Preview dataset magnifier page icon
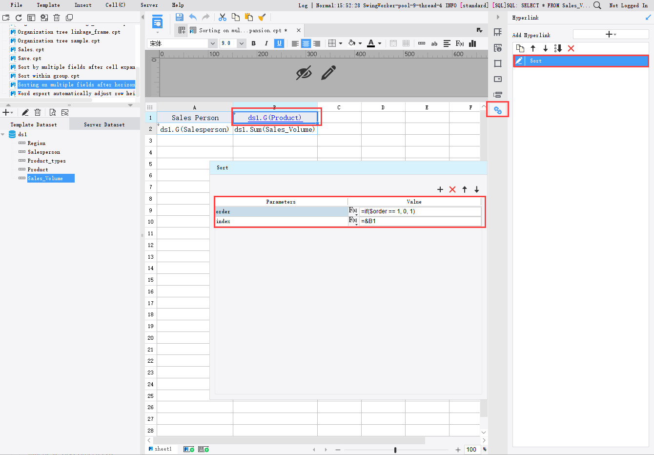Viewport: 654px width, 455px height. click(x=53, y=112)
